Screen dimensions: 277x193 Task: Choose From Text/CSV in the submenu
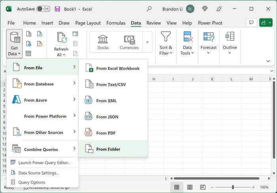point(113,84)
